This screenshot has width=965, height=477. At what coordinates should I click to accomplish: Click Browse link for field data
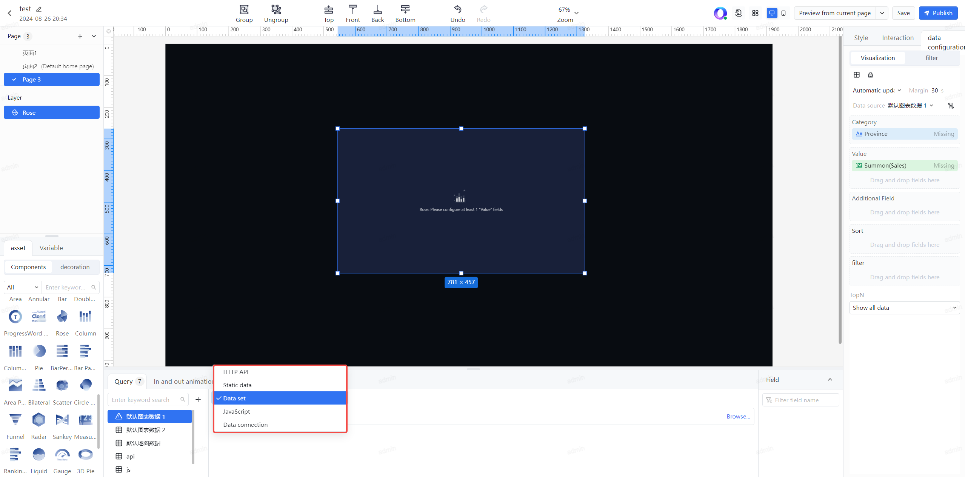coord(739,416)
